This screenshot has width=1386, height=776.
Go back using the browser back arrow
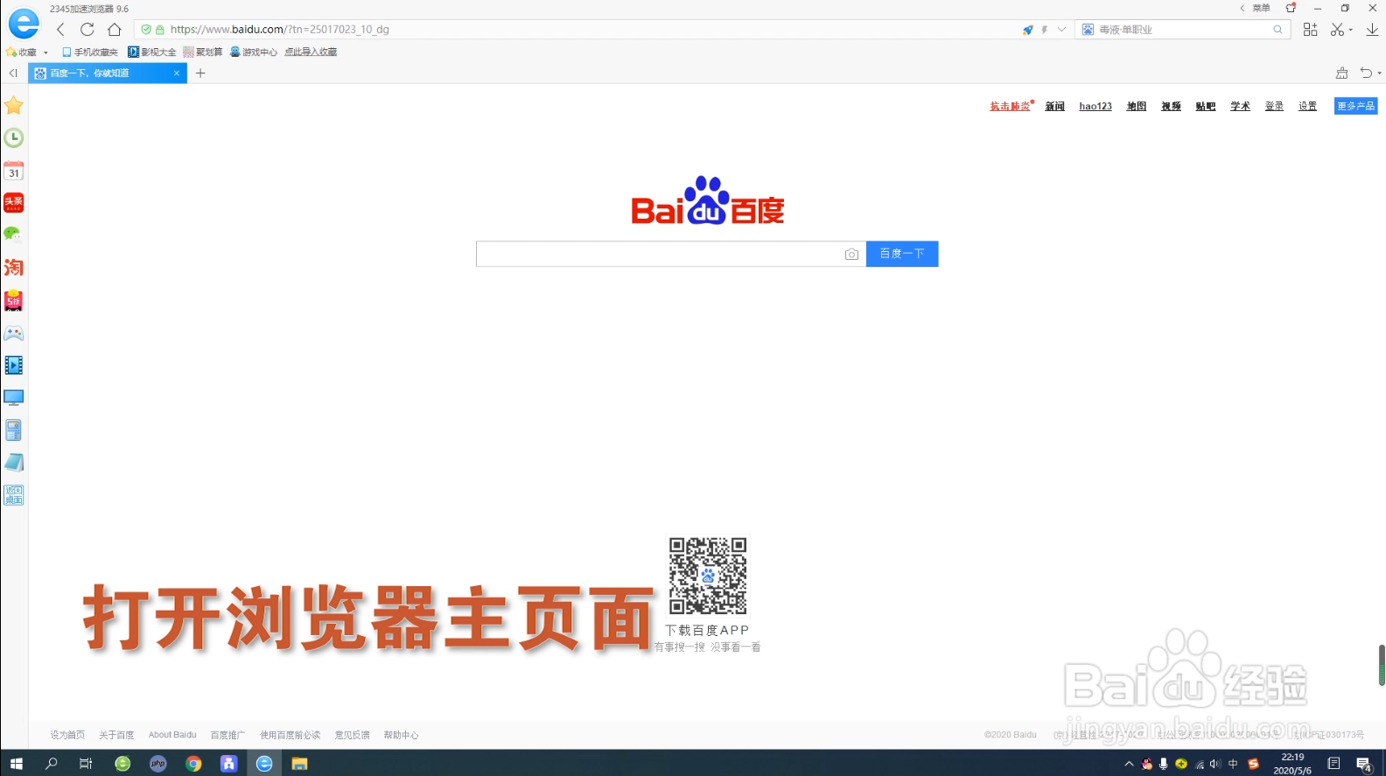tap(60, 29)
